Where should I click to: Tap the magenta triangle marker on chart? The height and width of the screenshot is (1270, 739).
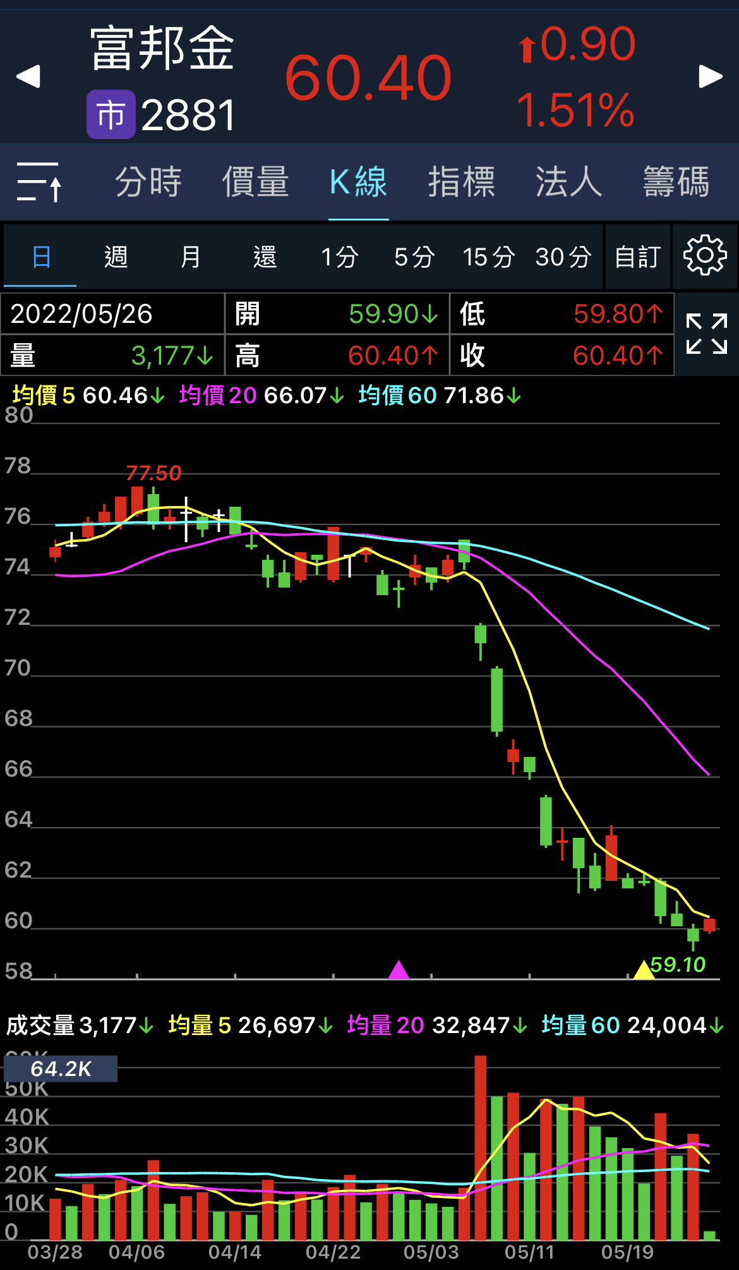click(399, 969)
